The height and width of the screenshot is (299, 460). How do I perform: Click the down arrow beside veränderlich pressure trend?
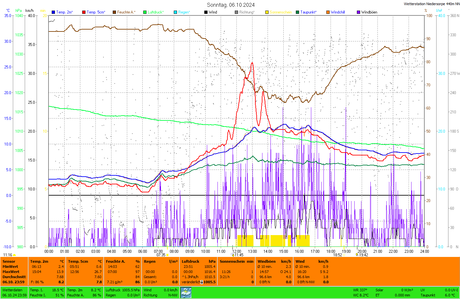click(202, 282)
